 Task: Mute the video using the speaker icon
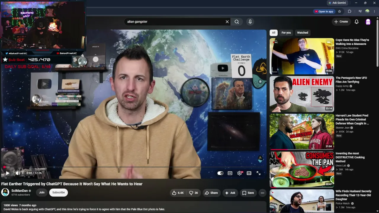pos(18,173)
